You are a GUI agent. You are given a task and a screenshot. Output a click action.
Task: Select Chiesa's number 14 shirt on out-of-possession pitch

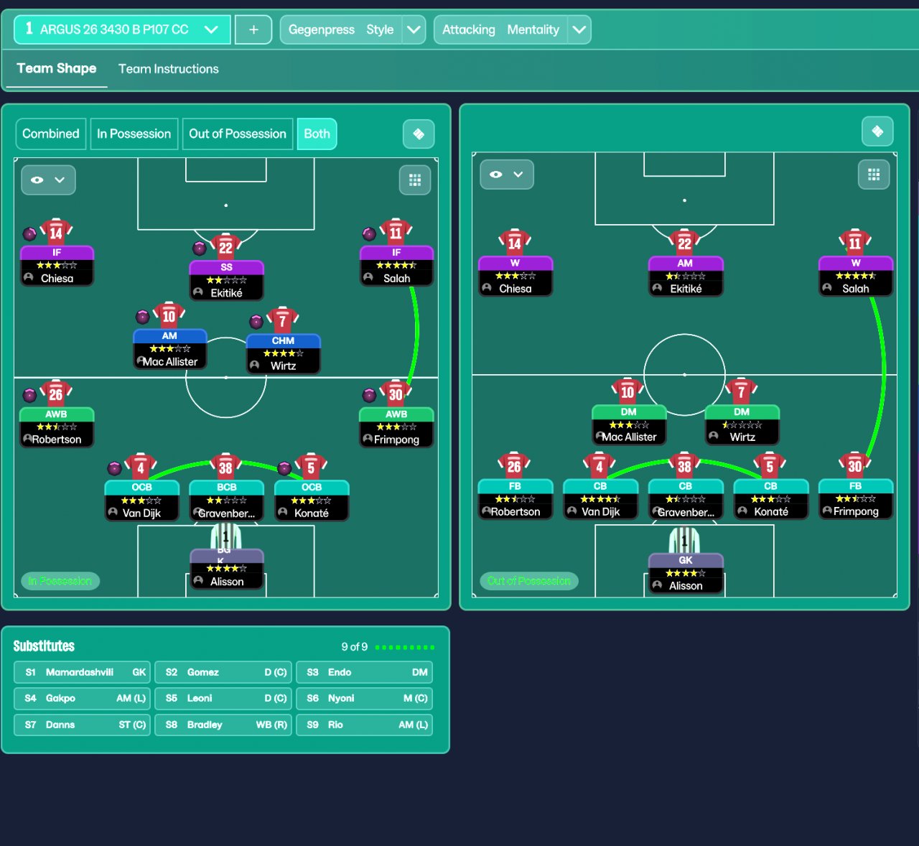(x=515, y=243)
